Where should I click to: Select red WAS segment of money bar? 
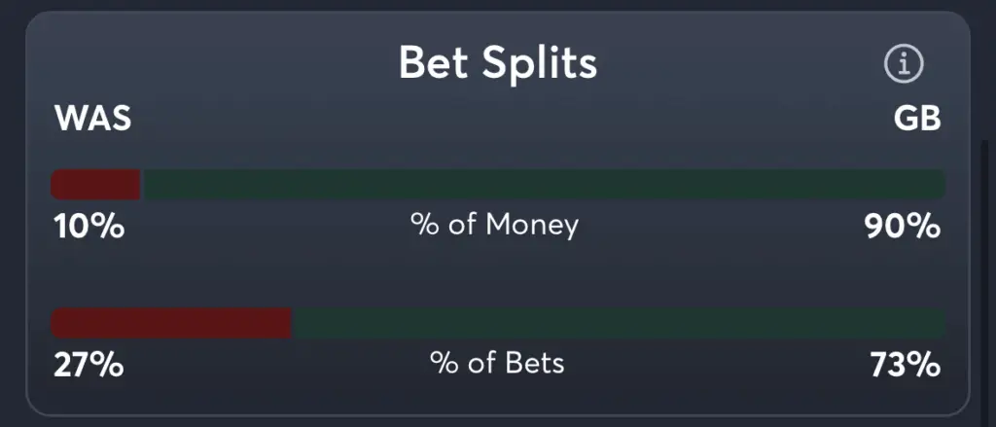point(95,184)
